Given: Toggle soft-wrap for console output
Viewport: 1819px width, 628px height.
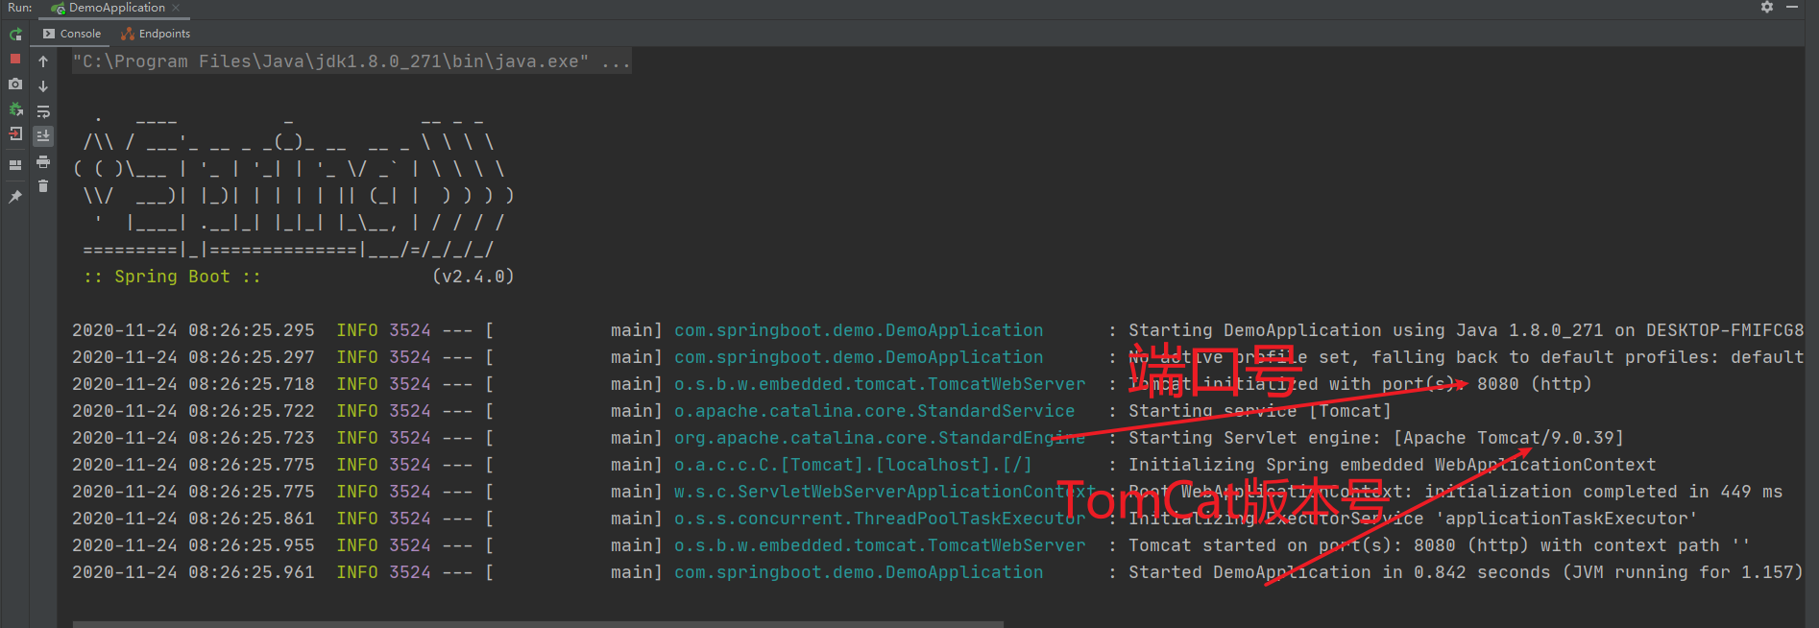Looking at the screenshot, I should pyautogui.click(x=43, y=111).
